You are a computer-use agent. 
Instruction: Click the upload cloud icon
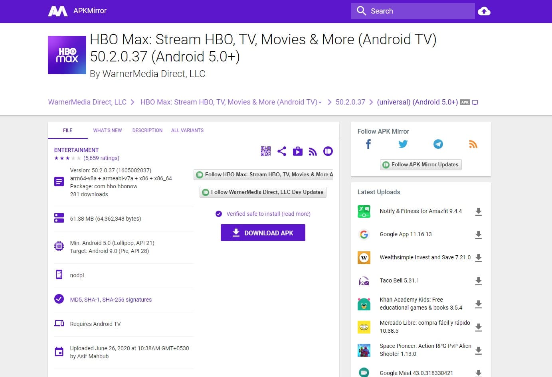coord(484,11)
